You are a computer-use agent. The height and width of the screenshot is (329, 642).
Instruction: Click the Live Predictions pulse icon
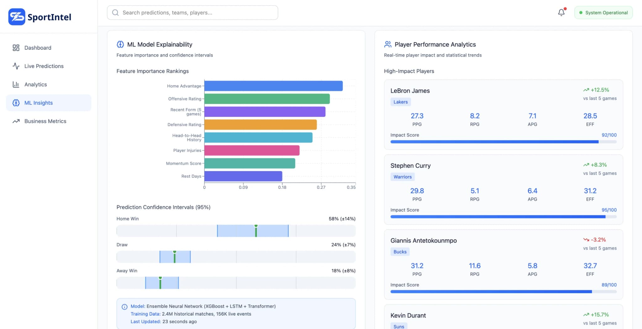(16, 66)
